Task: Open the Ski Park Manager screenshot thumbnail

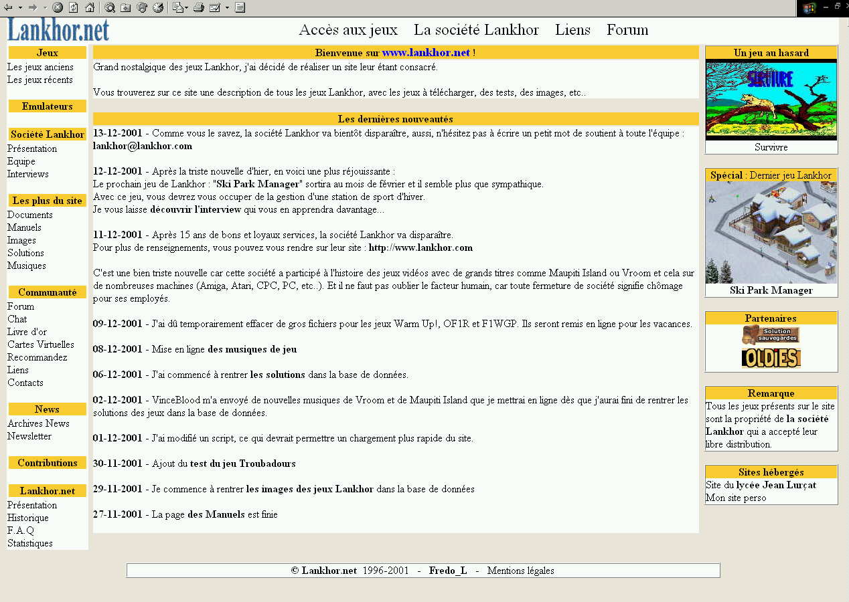Action: [x=771, y=233]
